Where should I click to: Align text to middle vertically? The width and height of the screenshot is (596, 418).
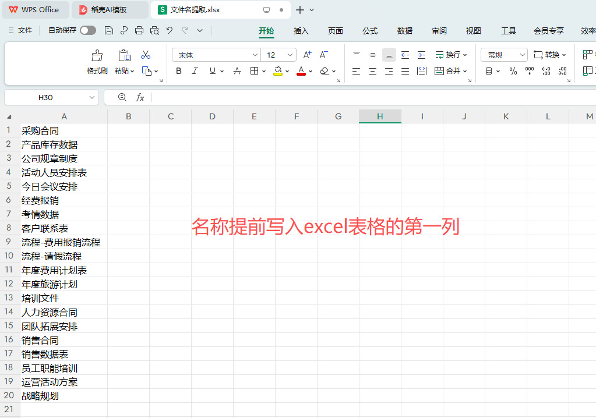pos(372,55)
